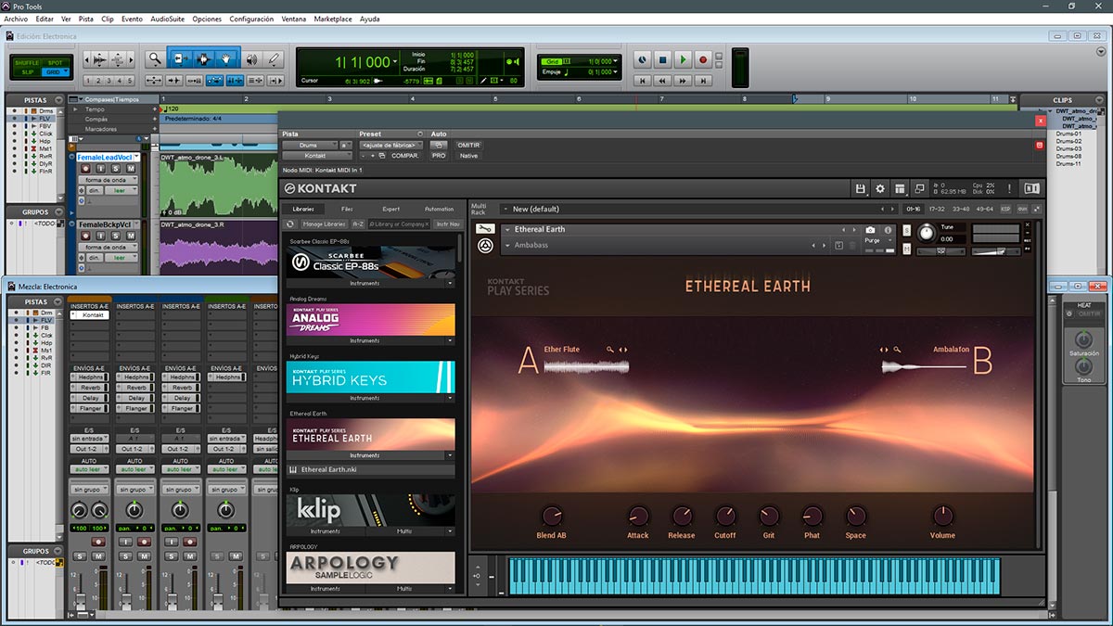Open the ajuste de fábrica preset dropdown
The height and width of the screenshot is (626, 1113).
coord(390,146)
